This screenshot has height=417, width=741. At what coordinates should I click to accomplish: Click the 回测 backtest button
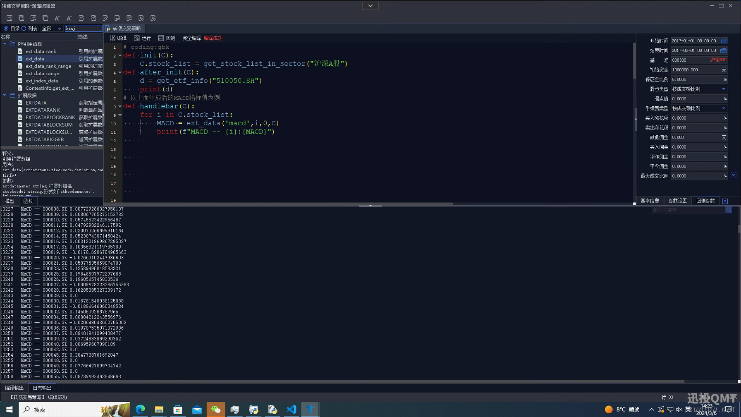click(x=167, y=38)
